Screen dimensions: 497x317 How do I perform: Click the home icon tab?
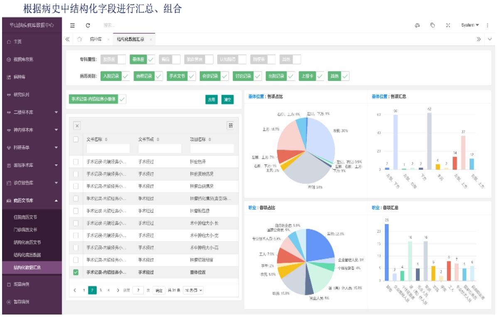[x=79, y=39]
